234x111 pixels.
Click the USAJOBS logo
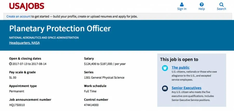[27, 6]
